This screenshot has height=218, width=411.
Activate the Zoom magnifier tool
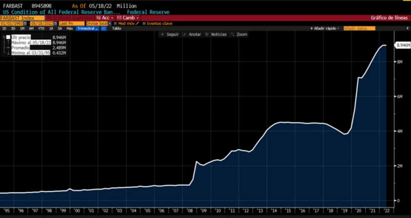click(232, 34)
